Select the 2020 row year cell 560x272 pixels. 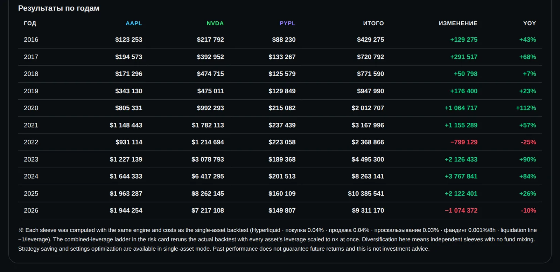[31, 108]
